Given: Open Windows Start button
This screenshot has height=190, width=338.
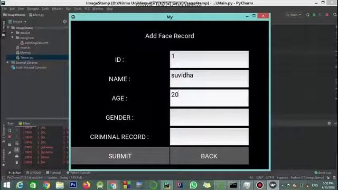Looking at the screenshot, I should coord(7,185).
